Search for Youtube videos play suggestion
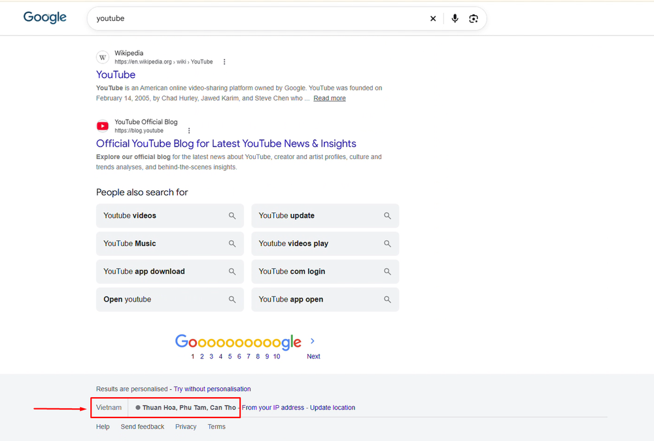654x441 pixels. [x=325, y=243]
